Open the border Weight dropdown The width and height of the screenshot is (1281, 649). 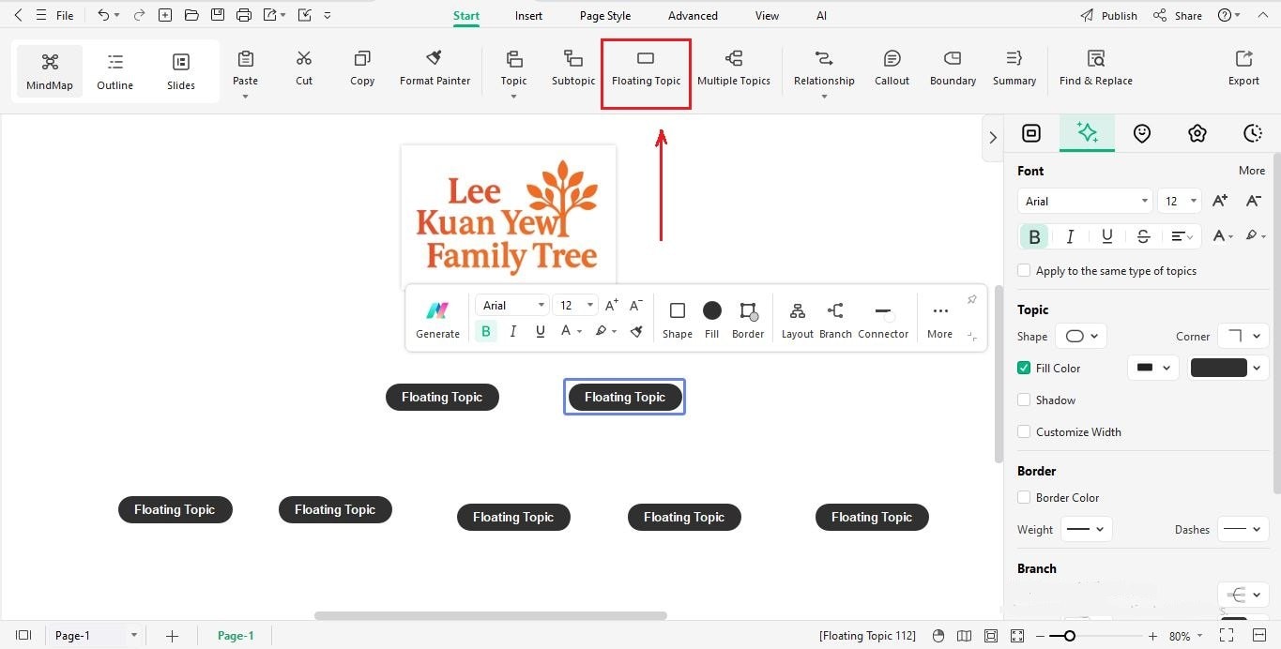pyautogui.click(x=1087, y=529)
